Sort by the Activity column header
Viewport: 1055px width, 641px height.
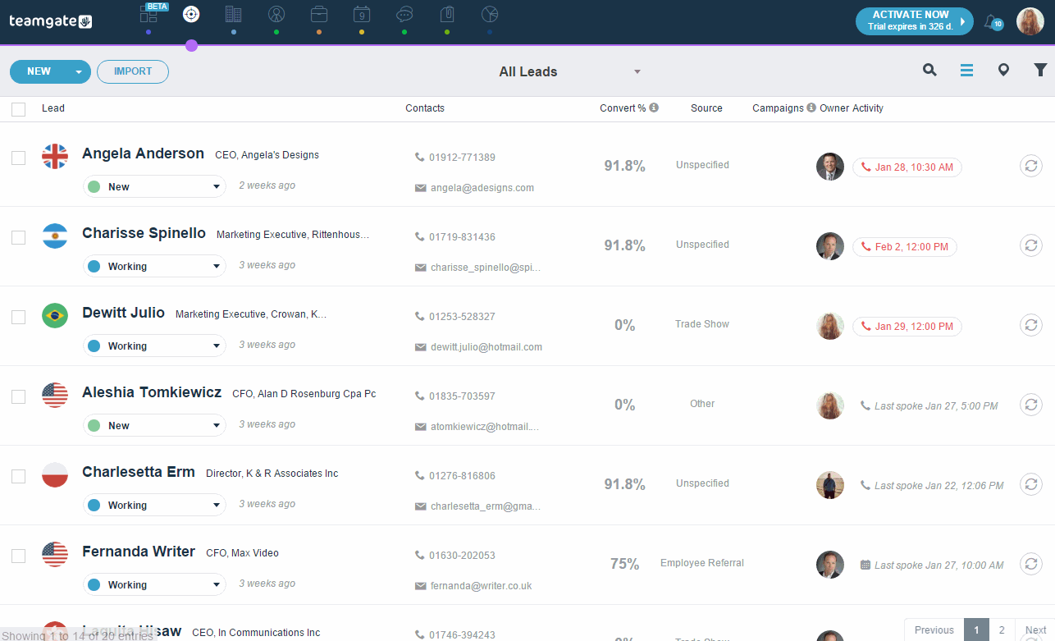(867, 108)
